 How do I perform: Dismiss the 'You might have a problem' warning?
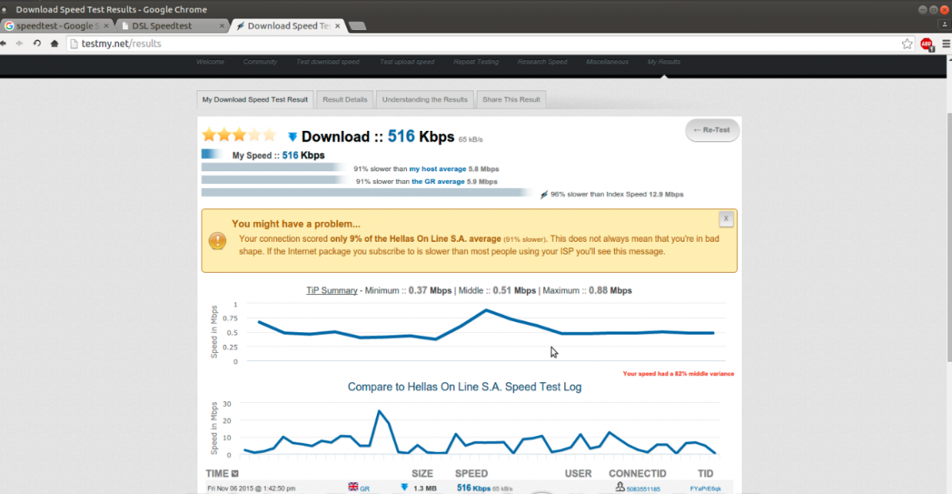pos(726,218)
